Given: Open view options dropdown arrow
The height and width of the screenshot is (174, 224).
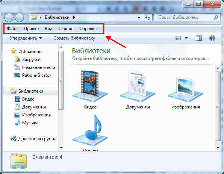Looking at the screenshot, I should coord(186,38).
